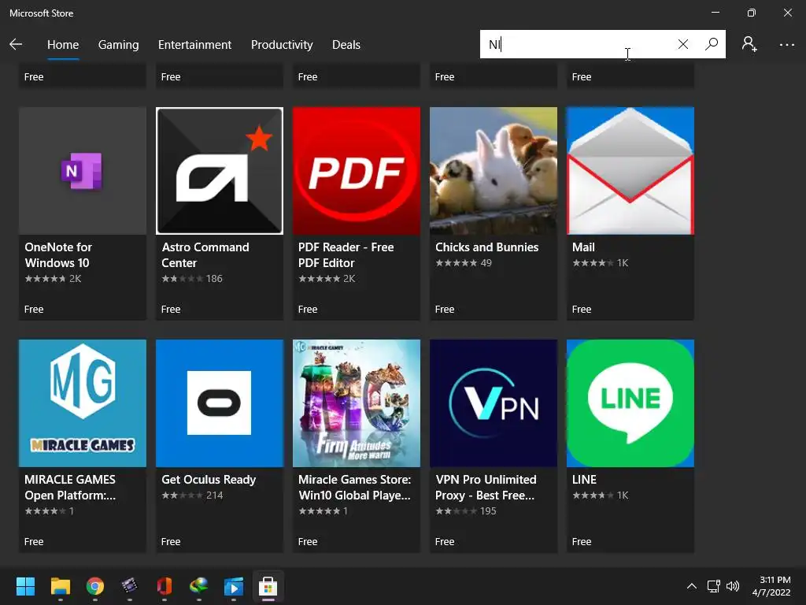
Task: Clear the search box text
Action: [682, 44]
